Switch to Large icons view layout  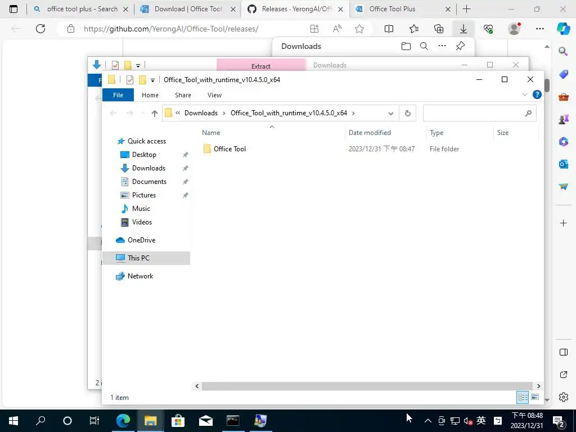tap(535, 397)
